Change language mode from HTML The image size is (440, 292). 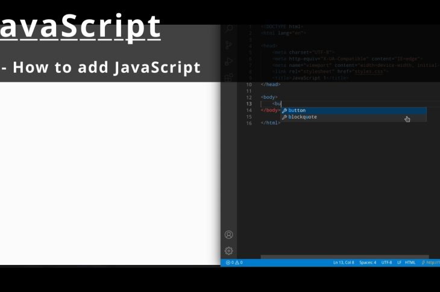(410, 262)
